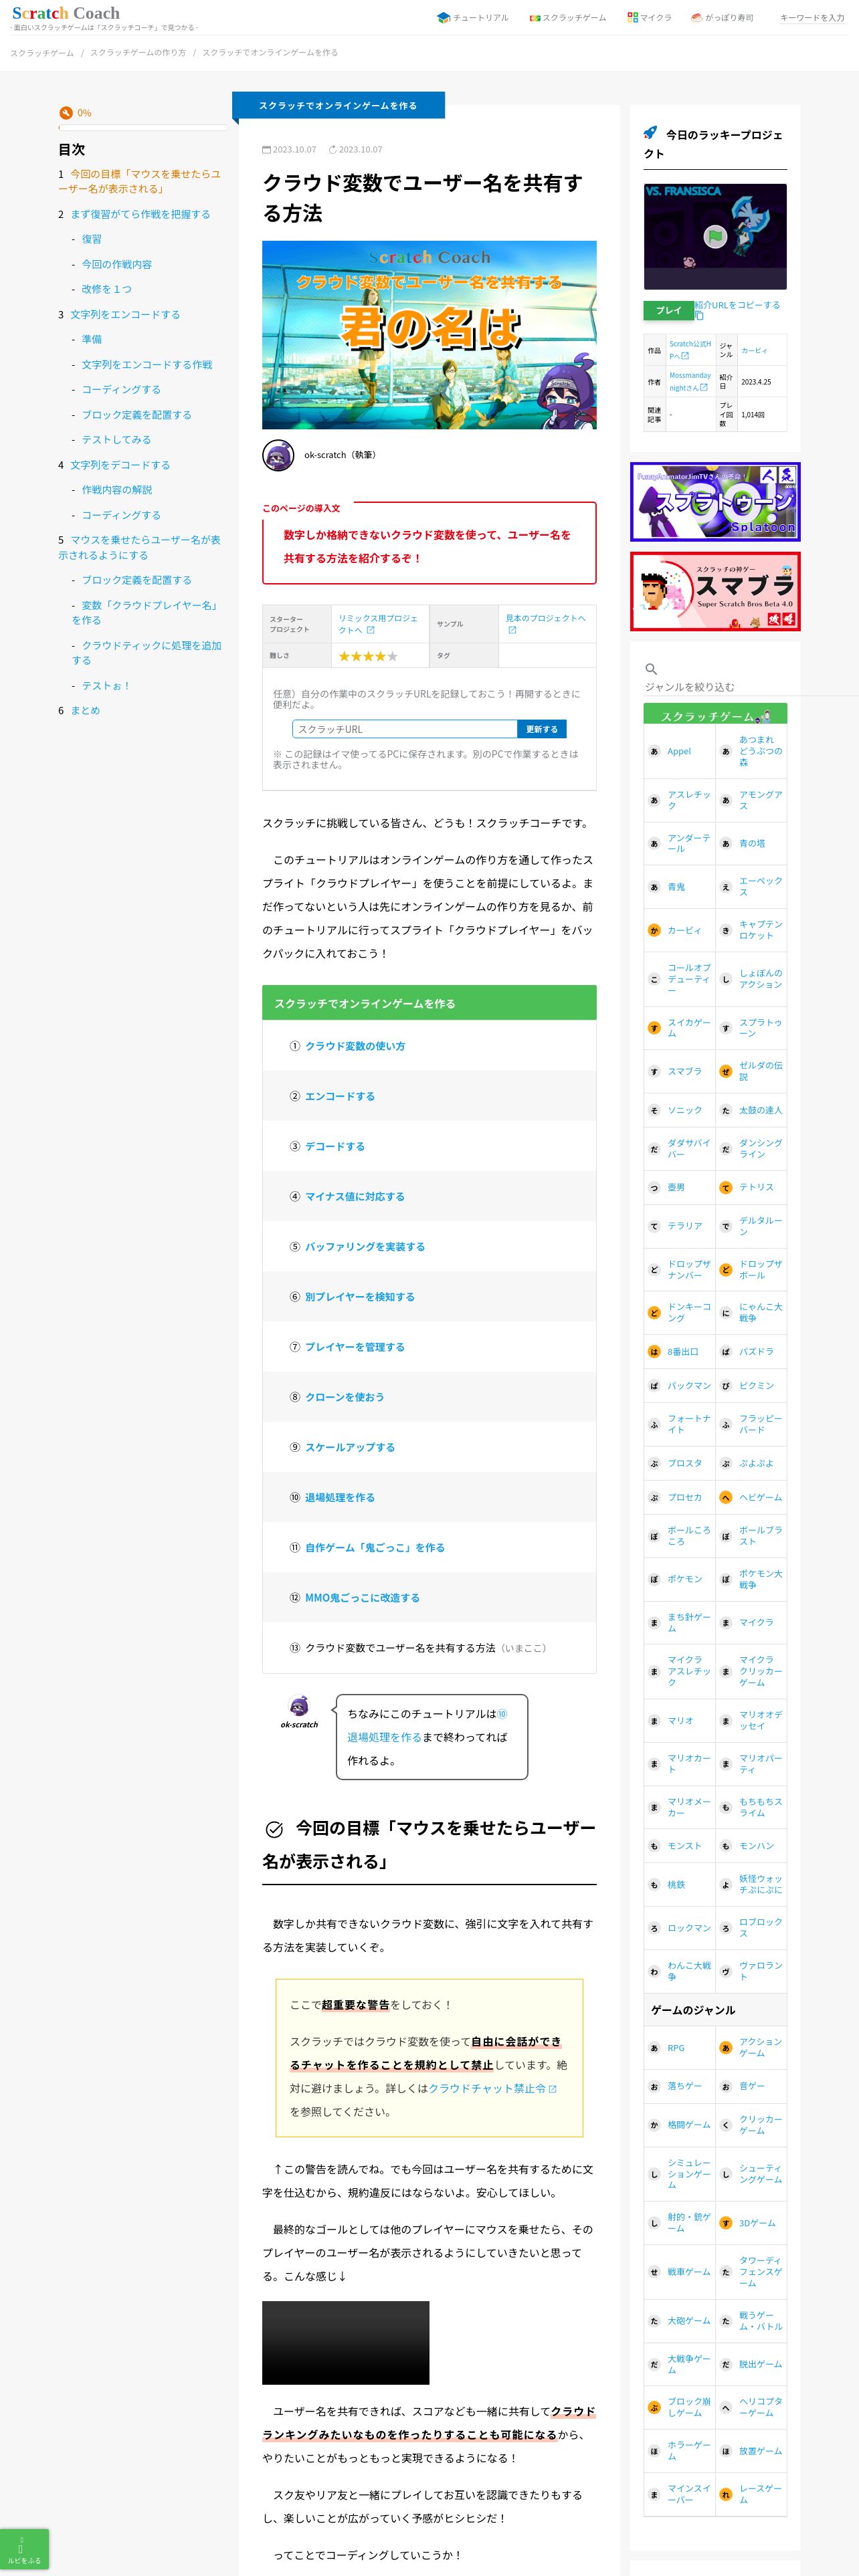Select the Appel game entry
The height and width of the screenshot is (2576, 859).
pyautogui.click(x=679, y=751)
